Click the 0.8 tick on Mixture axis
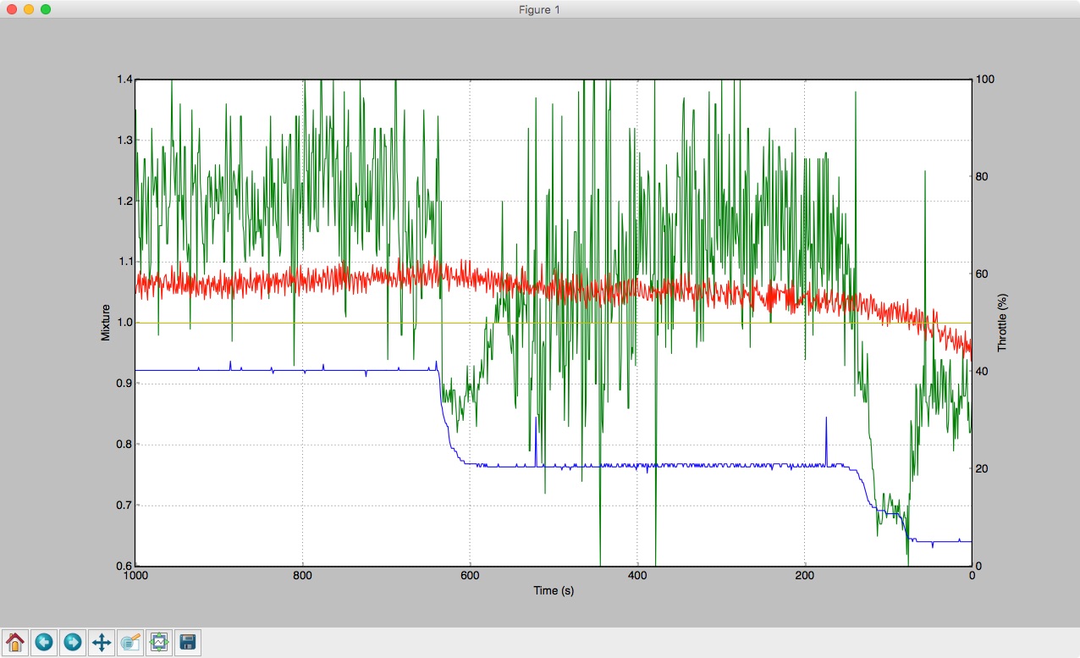This screenshot has width=1080, height=658. pos(123,445)
